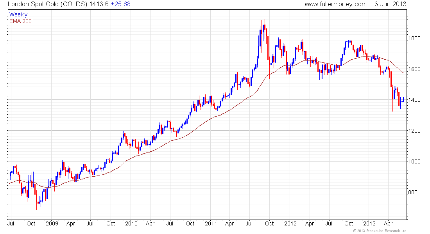Viewport: 430px width, 234px height.
Task: Click the 'London Spot Gold (GOLDS)' chart title
Action: [47, 4]
